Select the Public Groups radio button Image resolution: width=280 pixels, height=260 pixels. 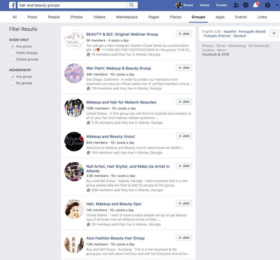pos(12,53)
